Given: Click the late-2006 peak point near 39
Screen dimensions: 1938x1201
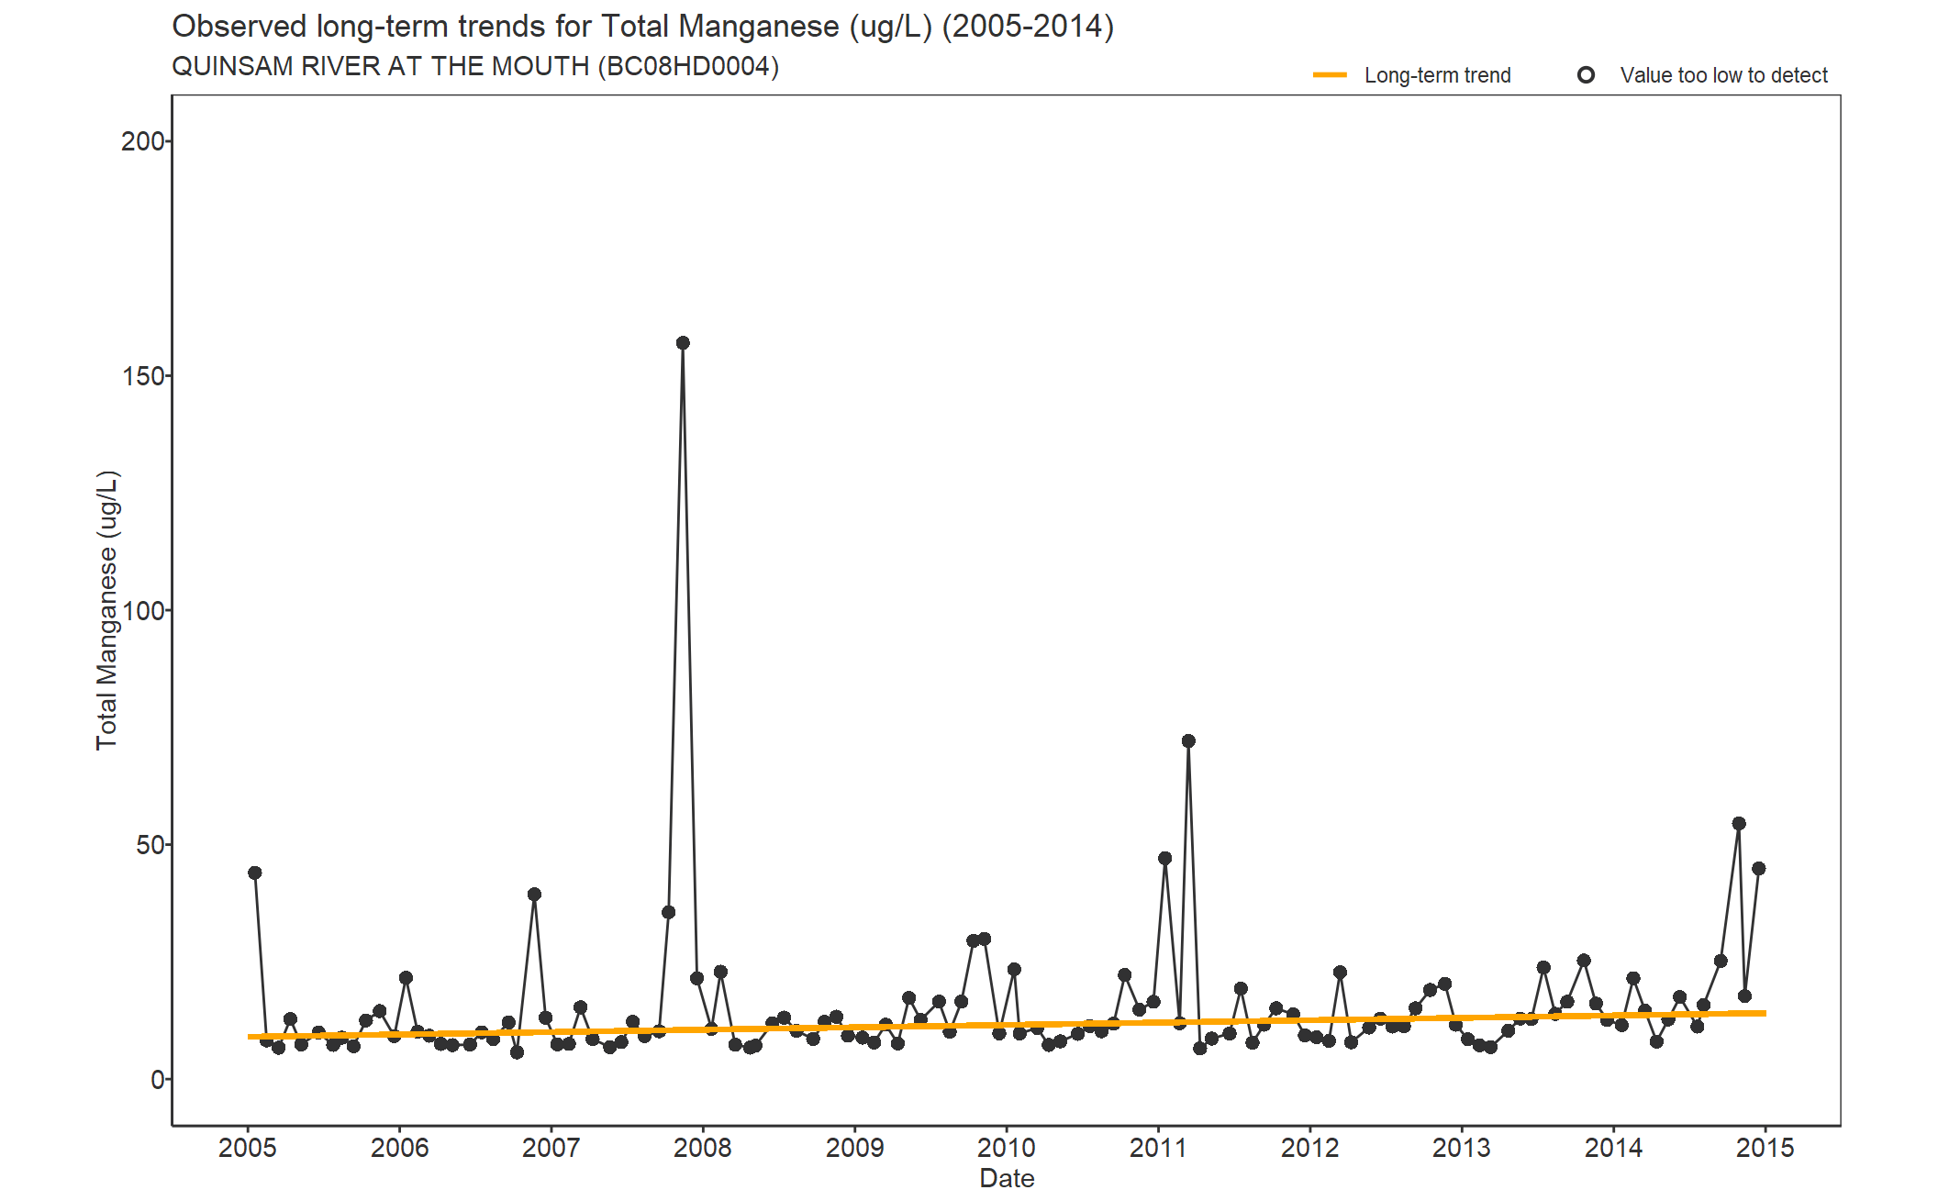Looking at the screenshot, I should 534,895.
